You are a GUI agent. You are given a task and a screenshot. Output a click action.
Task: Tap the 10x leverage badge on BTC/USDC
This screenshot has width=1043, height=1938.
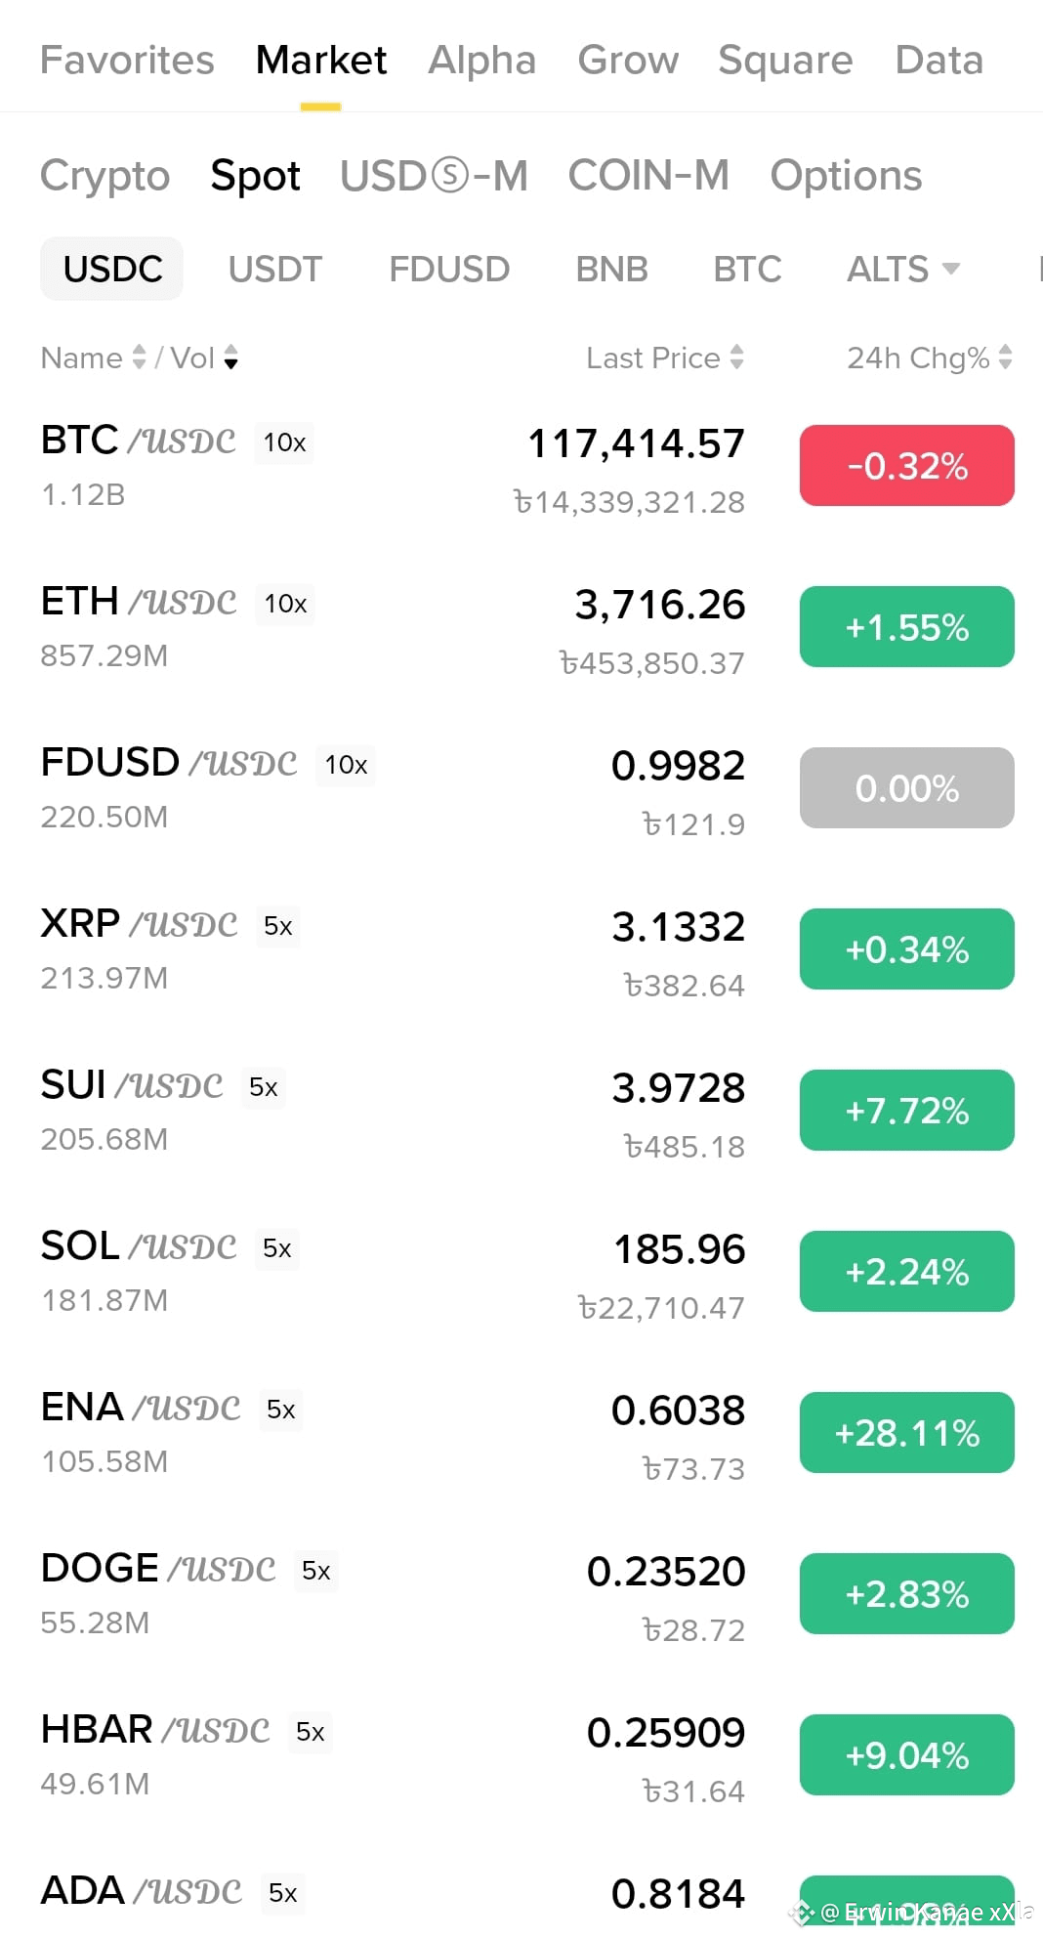284,442
